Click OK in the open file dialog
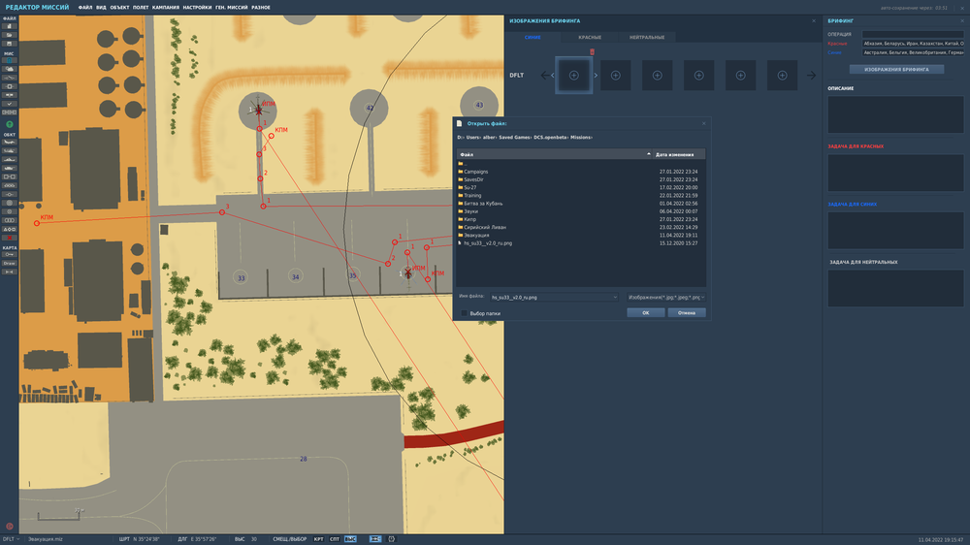 pos(645,313)
